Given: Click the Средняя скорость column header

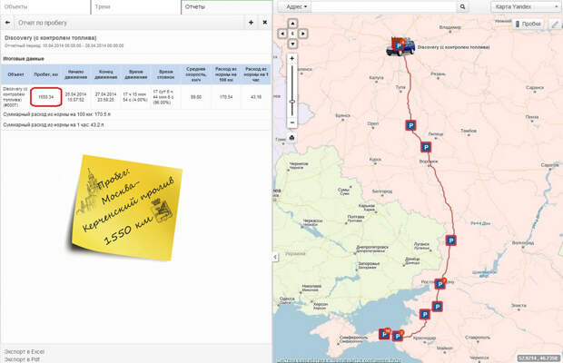Looking at the screenshot, I should (x=195, y=74).
